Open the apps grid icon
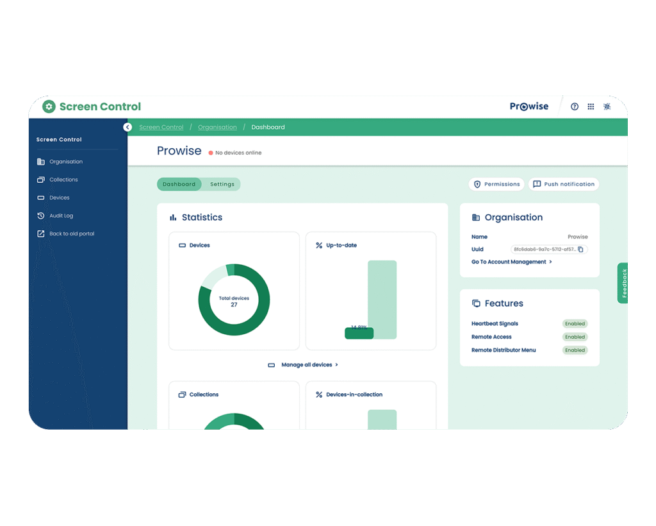656x526 pixels. pyautogui.click(x=591, y=106)
